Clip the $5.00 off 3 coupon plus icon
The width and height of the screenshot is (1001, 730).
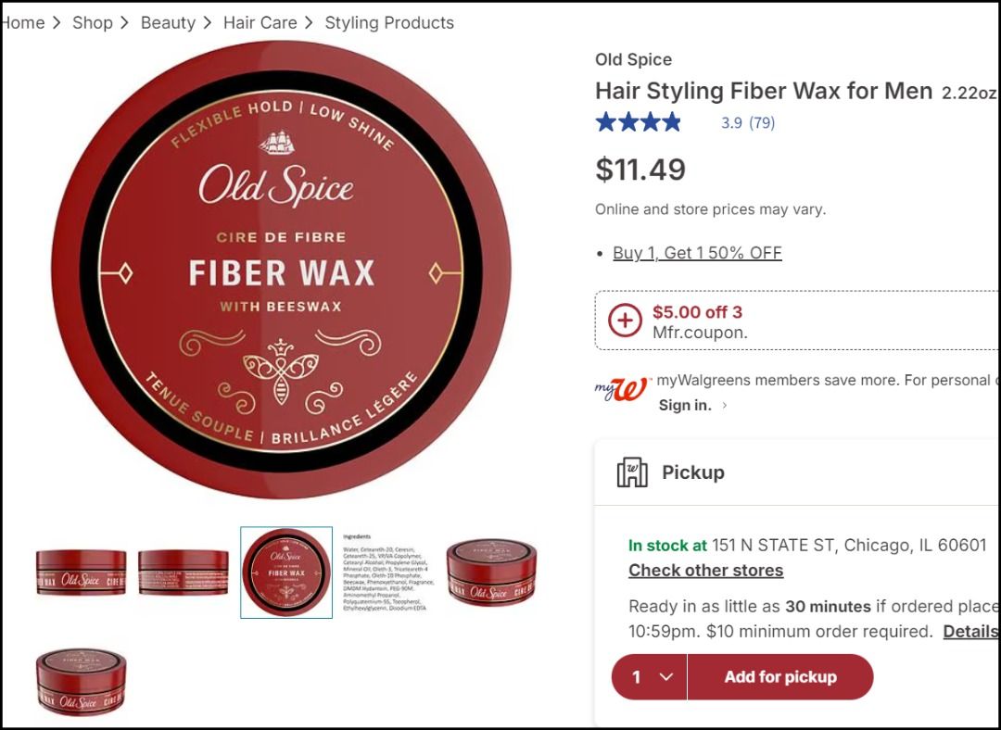click(625, 321)
